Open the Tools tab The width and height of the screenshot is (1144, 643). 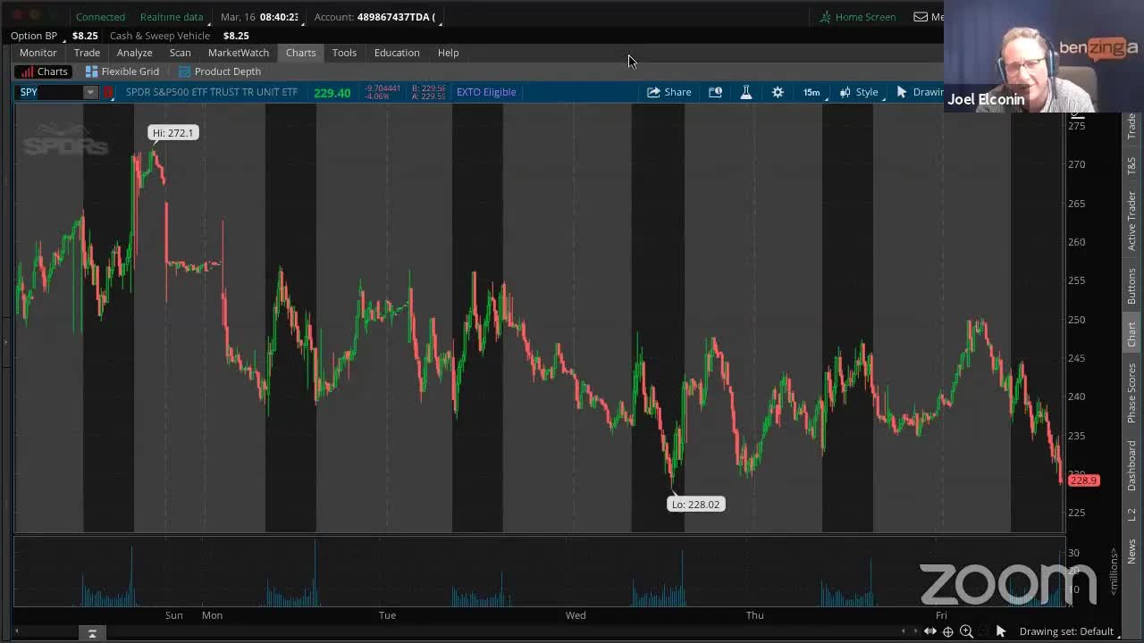click(x=344, y=53)
